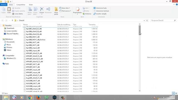Image resolution: width=178 pixels, height=100 pixels.
Task: Switch to the Início ribbon tab
Action: click(x=11, y=5)
